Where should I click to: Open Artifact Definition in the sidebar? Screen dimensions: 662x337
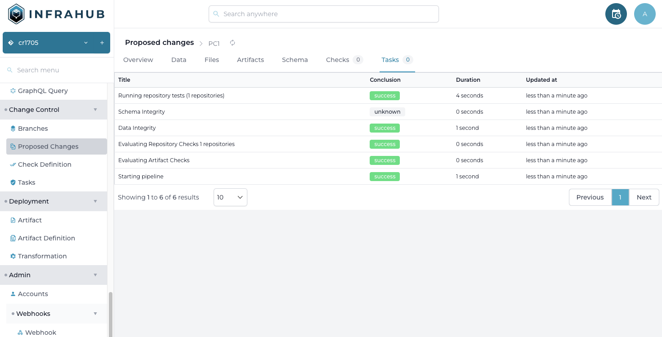click(46, 238)
